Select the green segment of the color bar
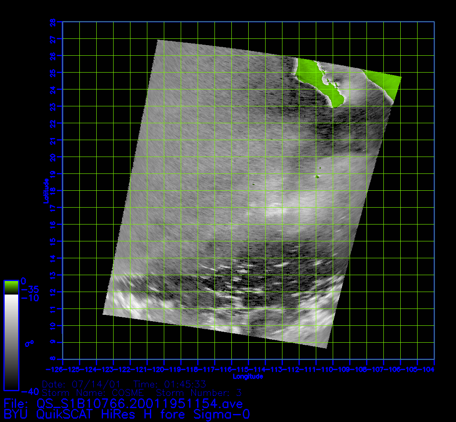The image size is (456, 422). (11, 287)
